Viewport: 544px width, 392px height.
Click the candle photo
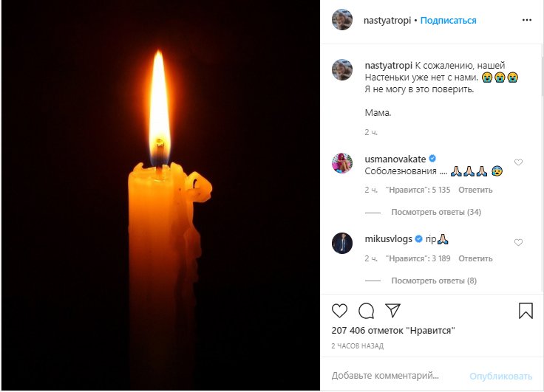160,196
